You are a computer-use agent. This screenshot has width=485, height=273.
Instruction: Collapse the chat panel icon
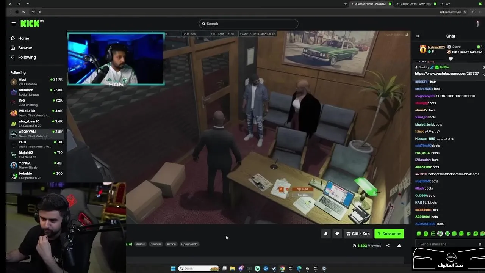(x=418, y=36)
